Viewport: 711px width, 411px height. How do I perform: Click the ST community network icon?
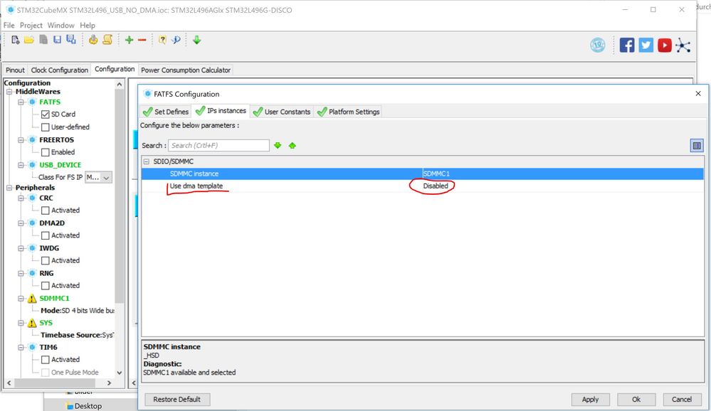click(x=683, y=46)
